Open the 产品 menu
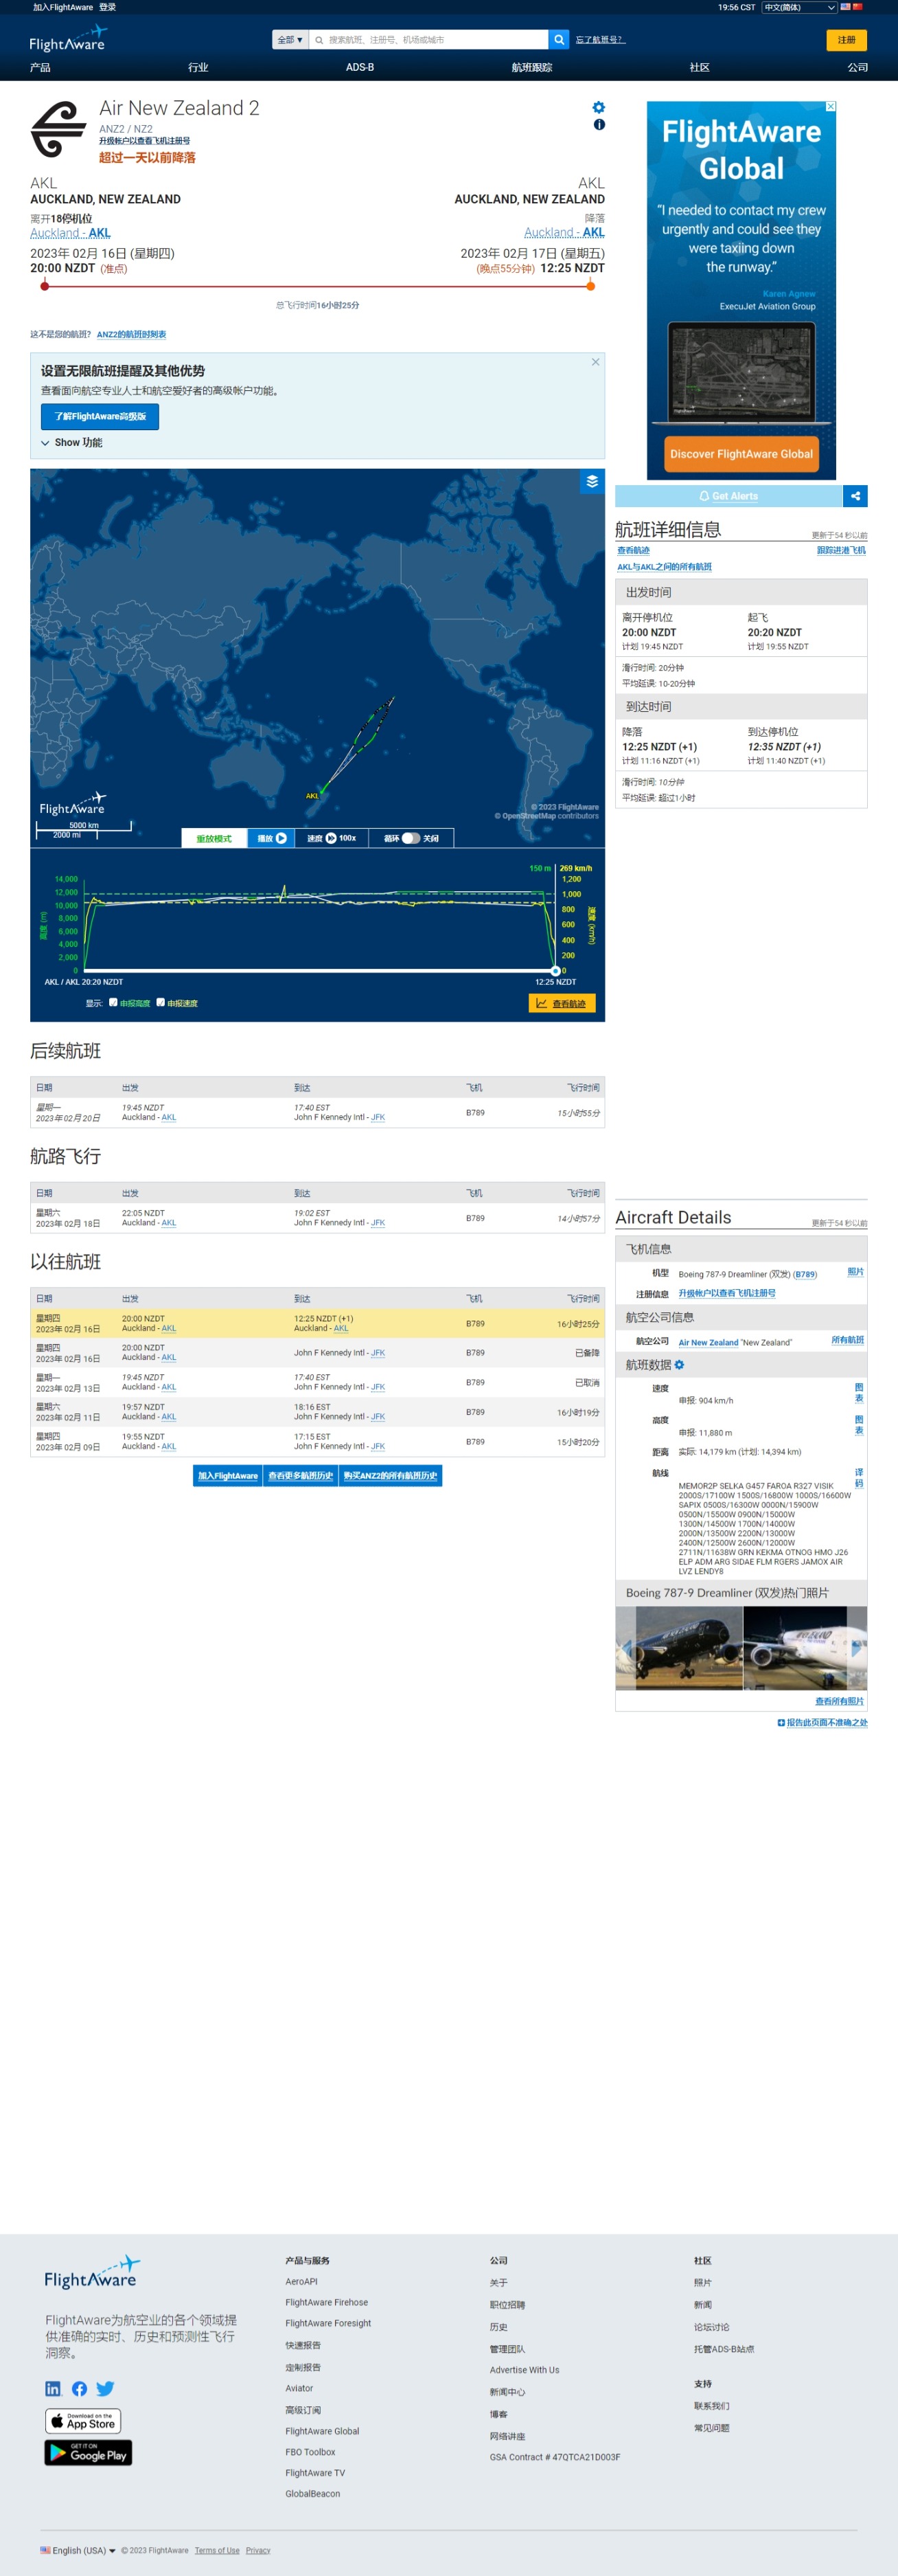 (40, 67)
